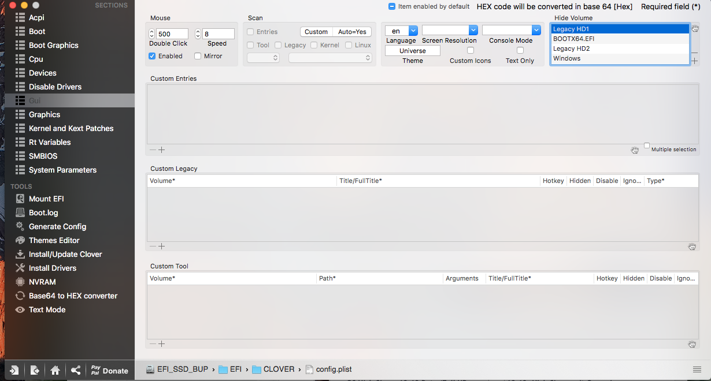Click the Custom Legacy Volume column header
Screen dimensions: 711x381
[242, 181]
